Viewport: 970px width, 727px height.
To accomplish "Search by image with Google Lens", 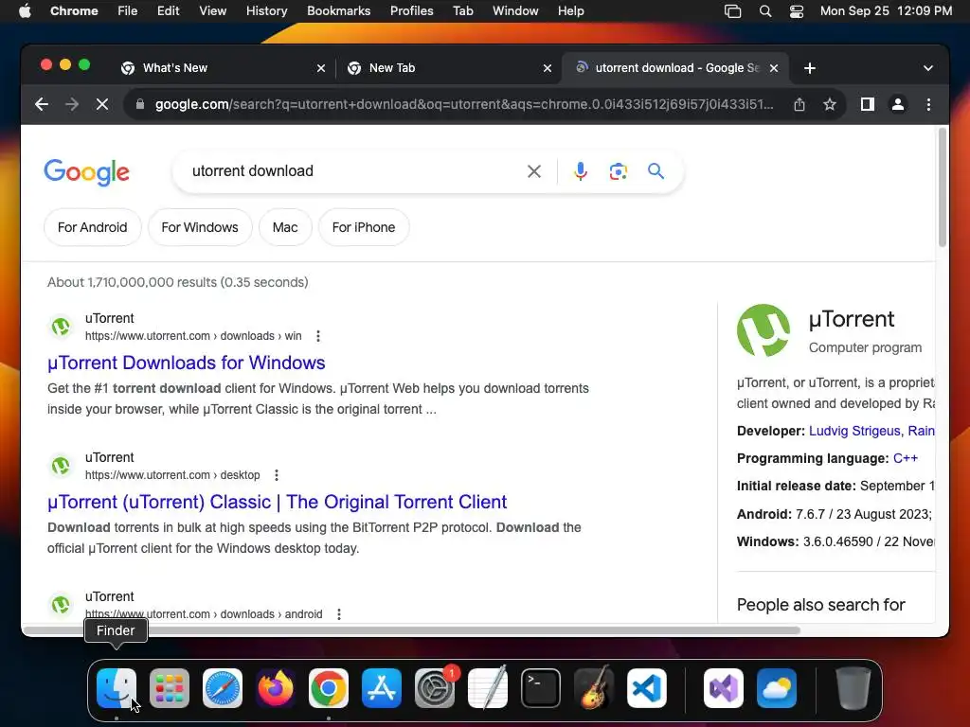I will (618, 171).
